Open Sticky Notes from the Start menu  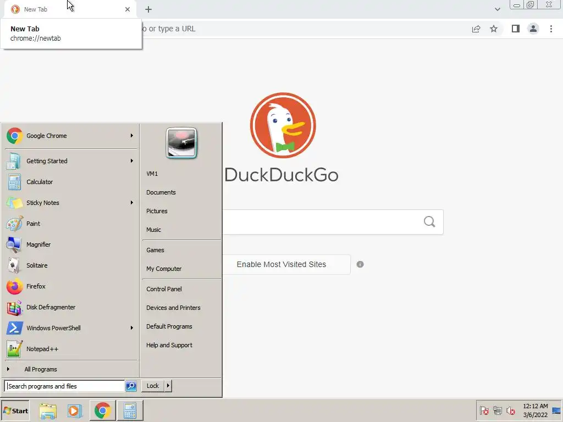click(70, 203)
